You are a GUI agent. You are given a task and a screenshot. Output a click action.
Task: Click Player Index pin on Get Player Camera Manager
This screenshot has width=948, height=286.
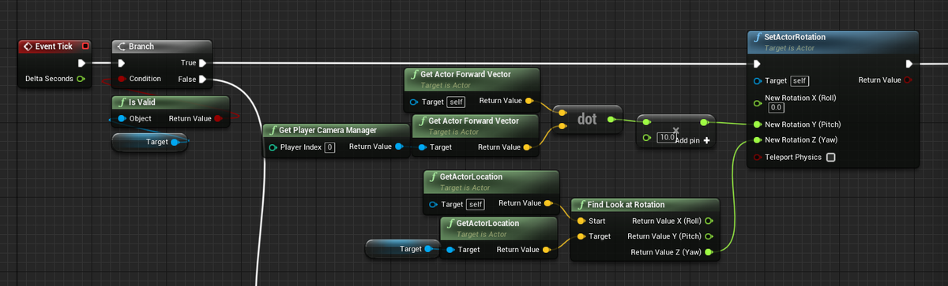click(x=273, y=147)
